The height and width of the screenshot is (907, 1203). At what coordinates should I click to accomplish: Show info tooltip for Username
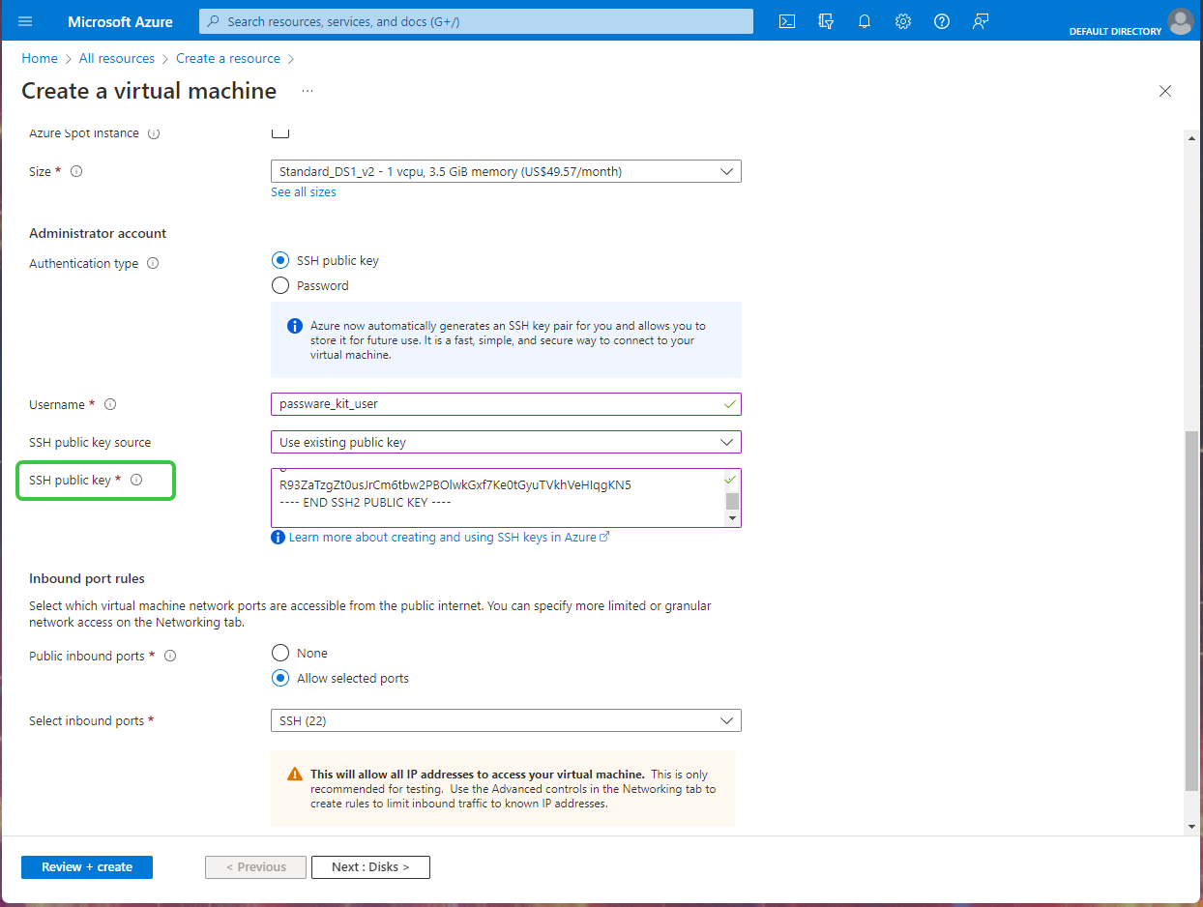(110, 404)
